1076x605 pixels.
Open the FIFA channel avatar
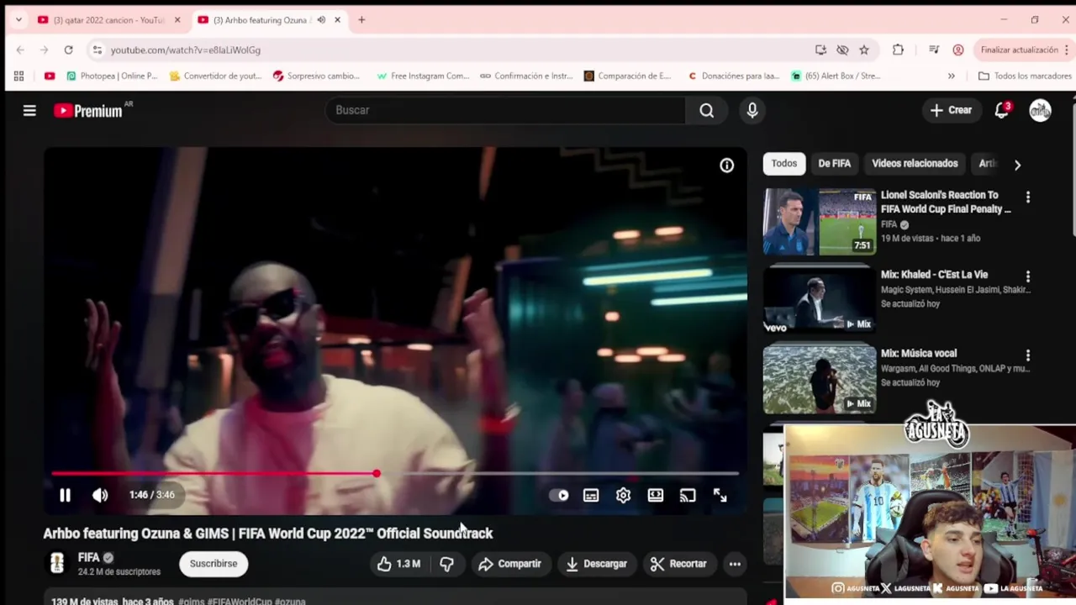tap(57, 563)
